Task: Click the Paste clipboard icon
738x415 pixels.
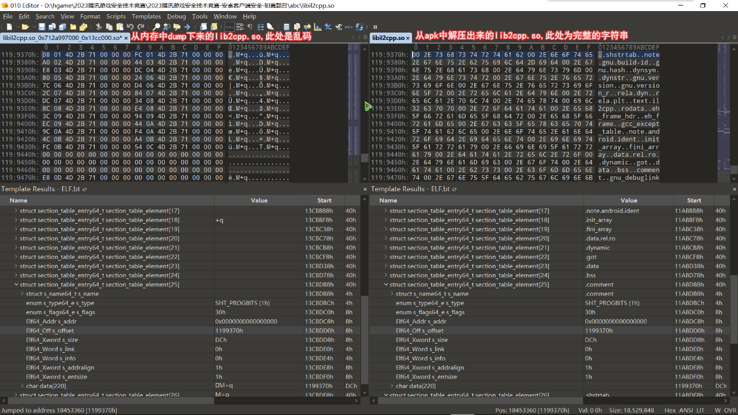Action: pos(120,27)
